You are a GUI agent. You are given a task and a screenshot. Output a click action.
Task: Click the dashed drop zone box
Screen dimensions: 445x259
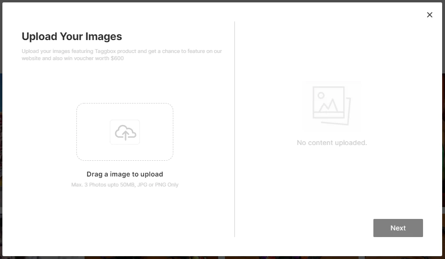point(125,132)
